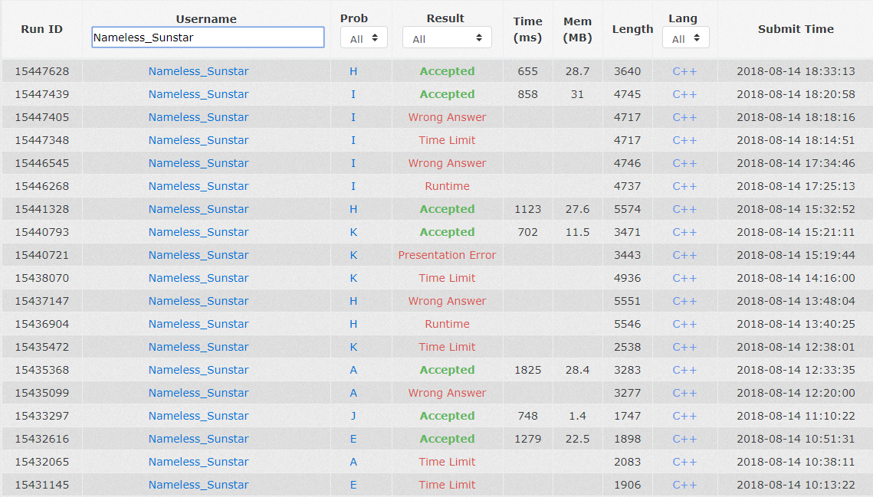
Task: Open Time Limit result of run 15447348
Action: click(447, 140)
